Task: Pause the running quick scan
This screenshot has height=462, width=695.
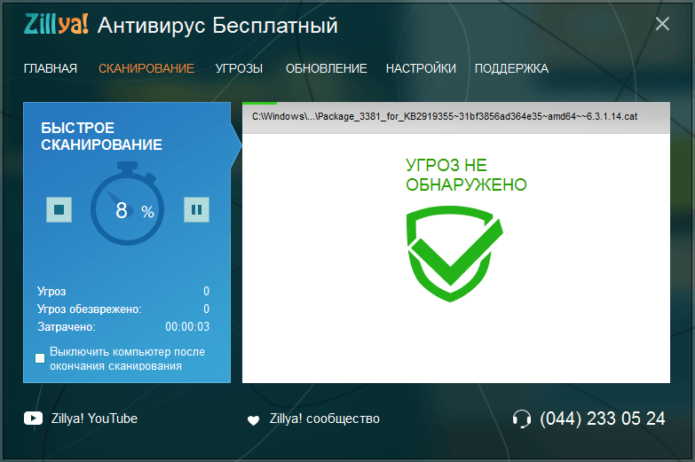Action: (196, 210)
